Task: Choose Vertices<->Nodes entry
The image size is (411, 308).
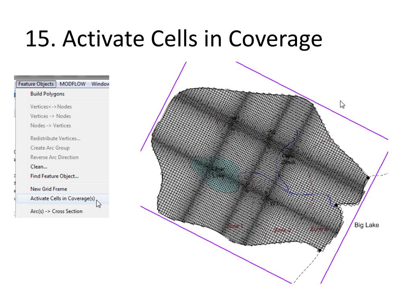Action: [51, 107]
